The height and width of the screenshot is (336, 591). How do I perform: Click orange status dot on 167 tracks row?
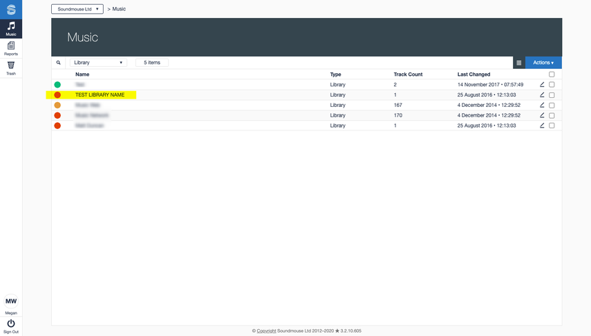click(57, 105)
